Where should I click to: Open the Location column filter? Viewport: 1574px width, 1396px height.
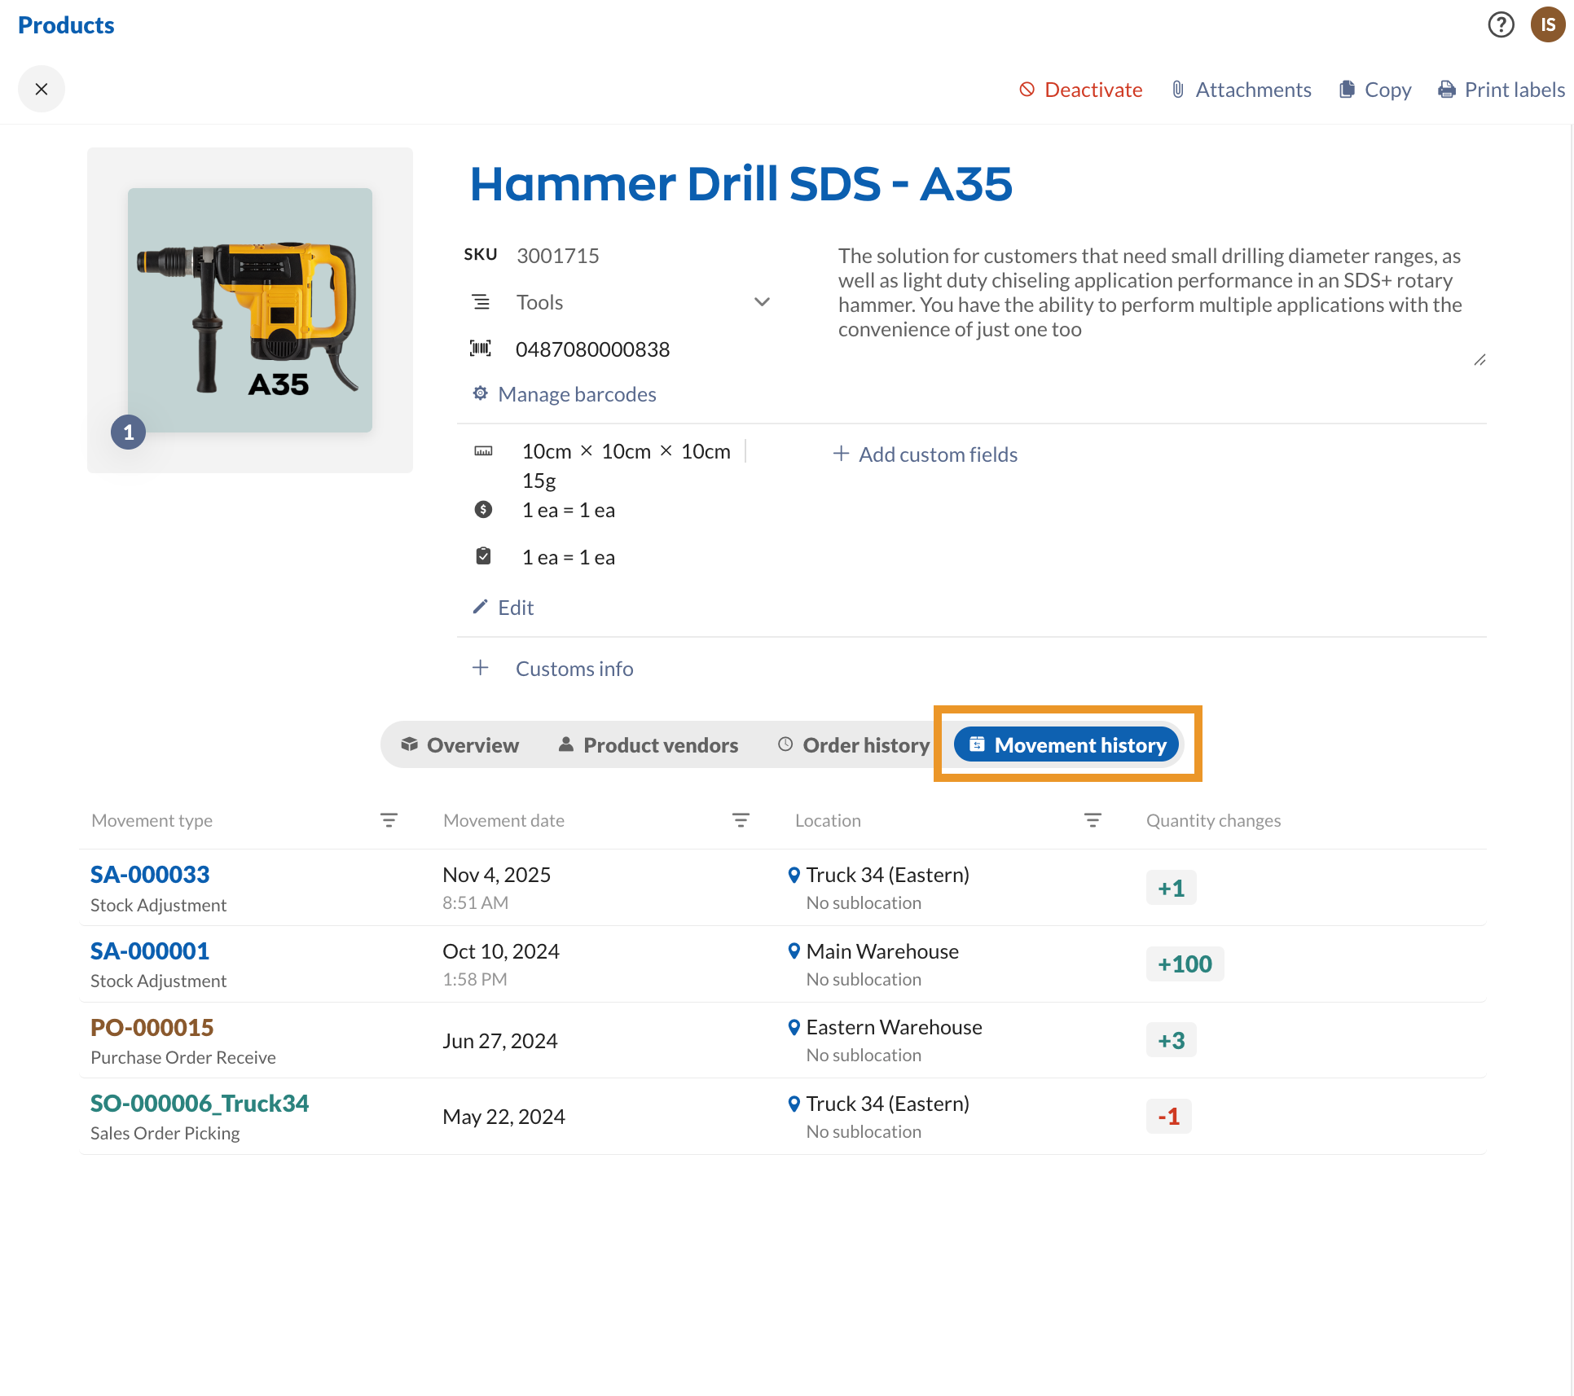[1093, 820]
